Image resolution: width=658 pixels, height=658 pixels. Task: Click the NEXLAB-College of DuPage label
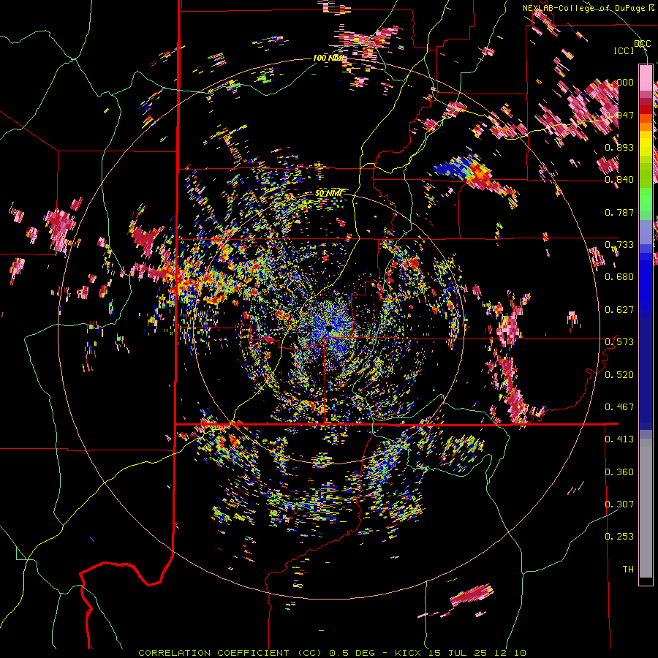click(x=585, y=8)
